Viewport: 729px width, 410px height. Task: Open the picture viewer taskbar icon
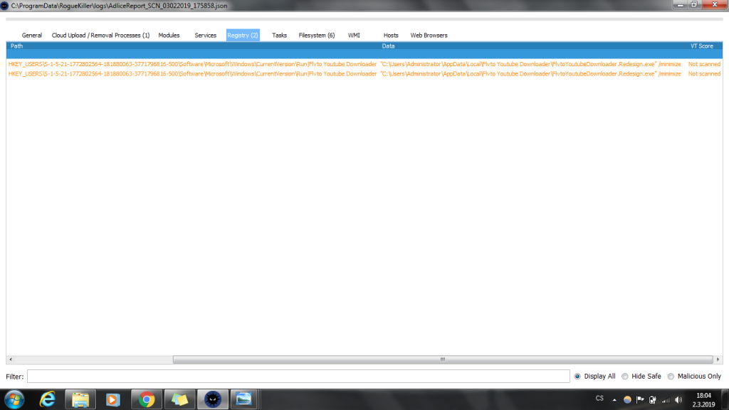tap(243, 400)
